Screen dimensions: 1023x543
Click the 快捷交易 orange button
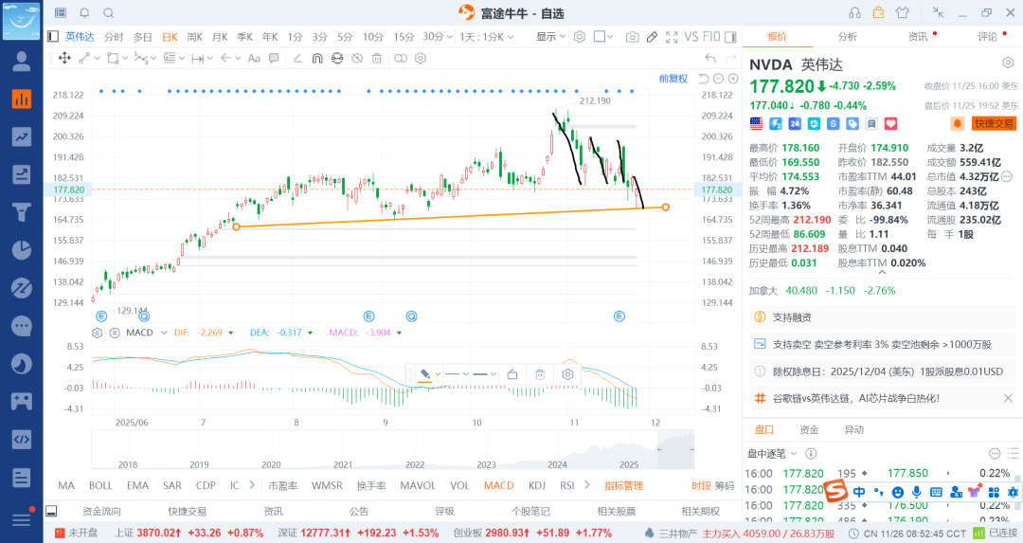[x=994, y=123]
